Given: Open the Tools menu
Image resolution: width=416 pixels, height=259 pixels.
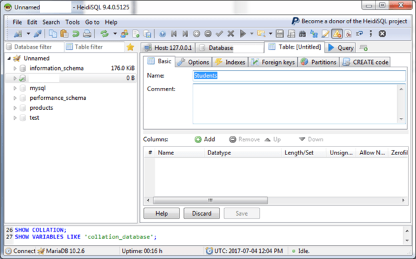Looking at the screenshot, I should tap(73, 22).
